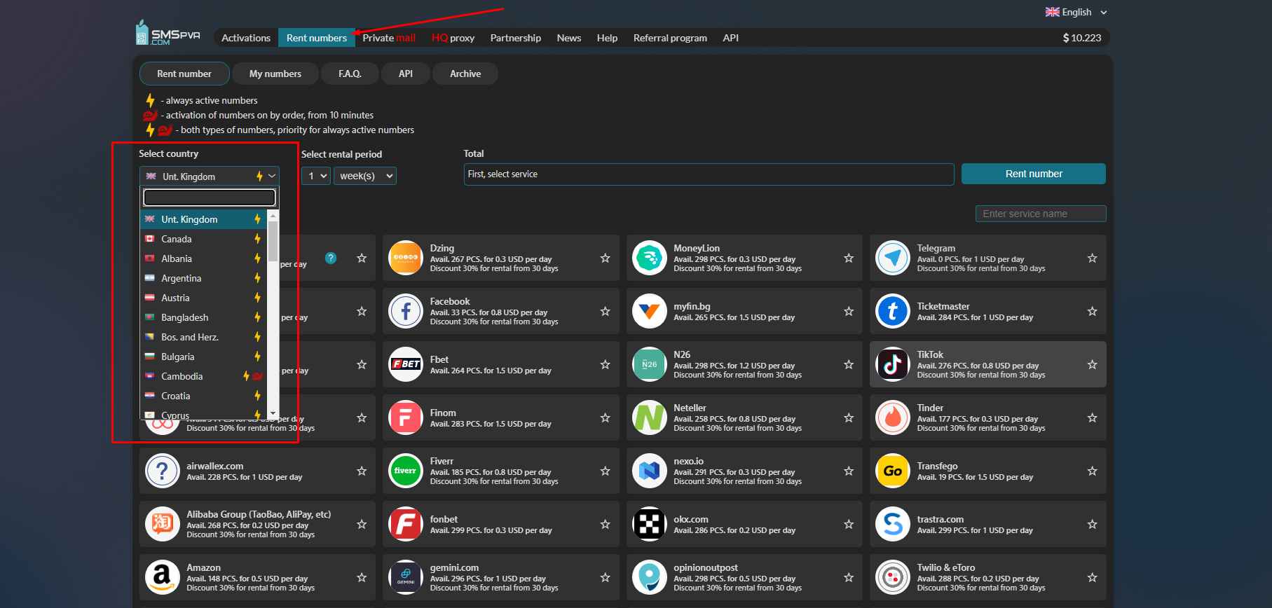Open the HQ proxy page
The image size is (1272, 608).
point(453,38)
